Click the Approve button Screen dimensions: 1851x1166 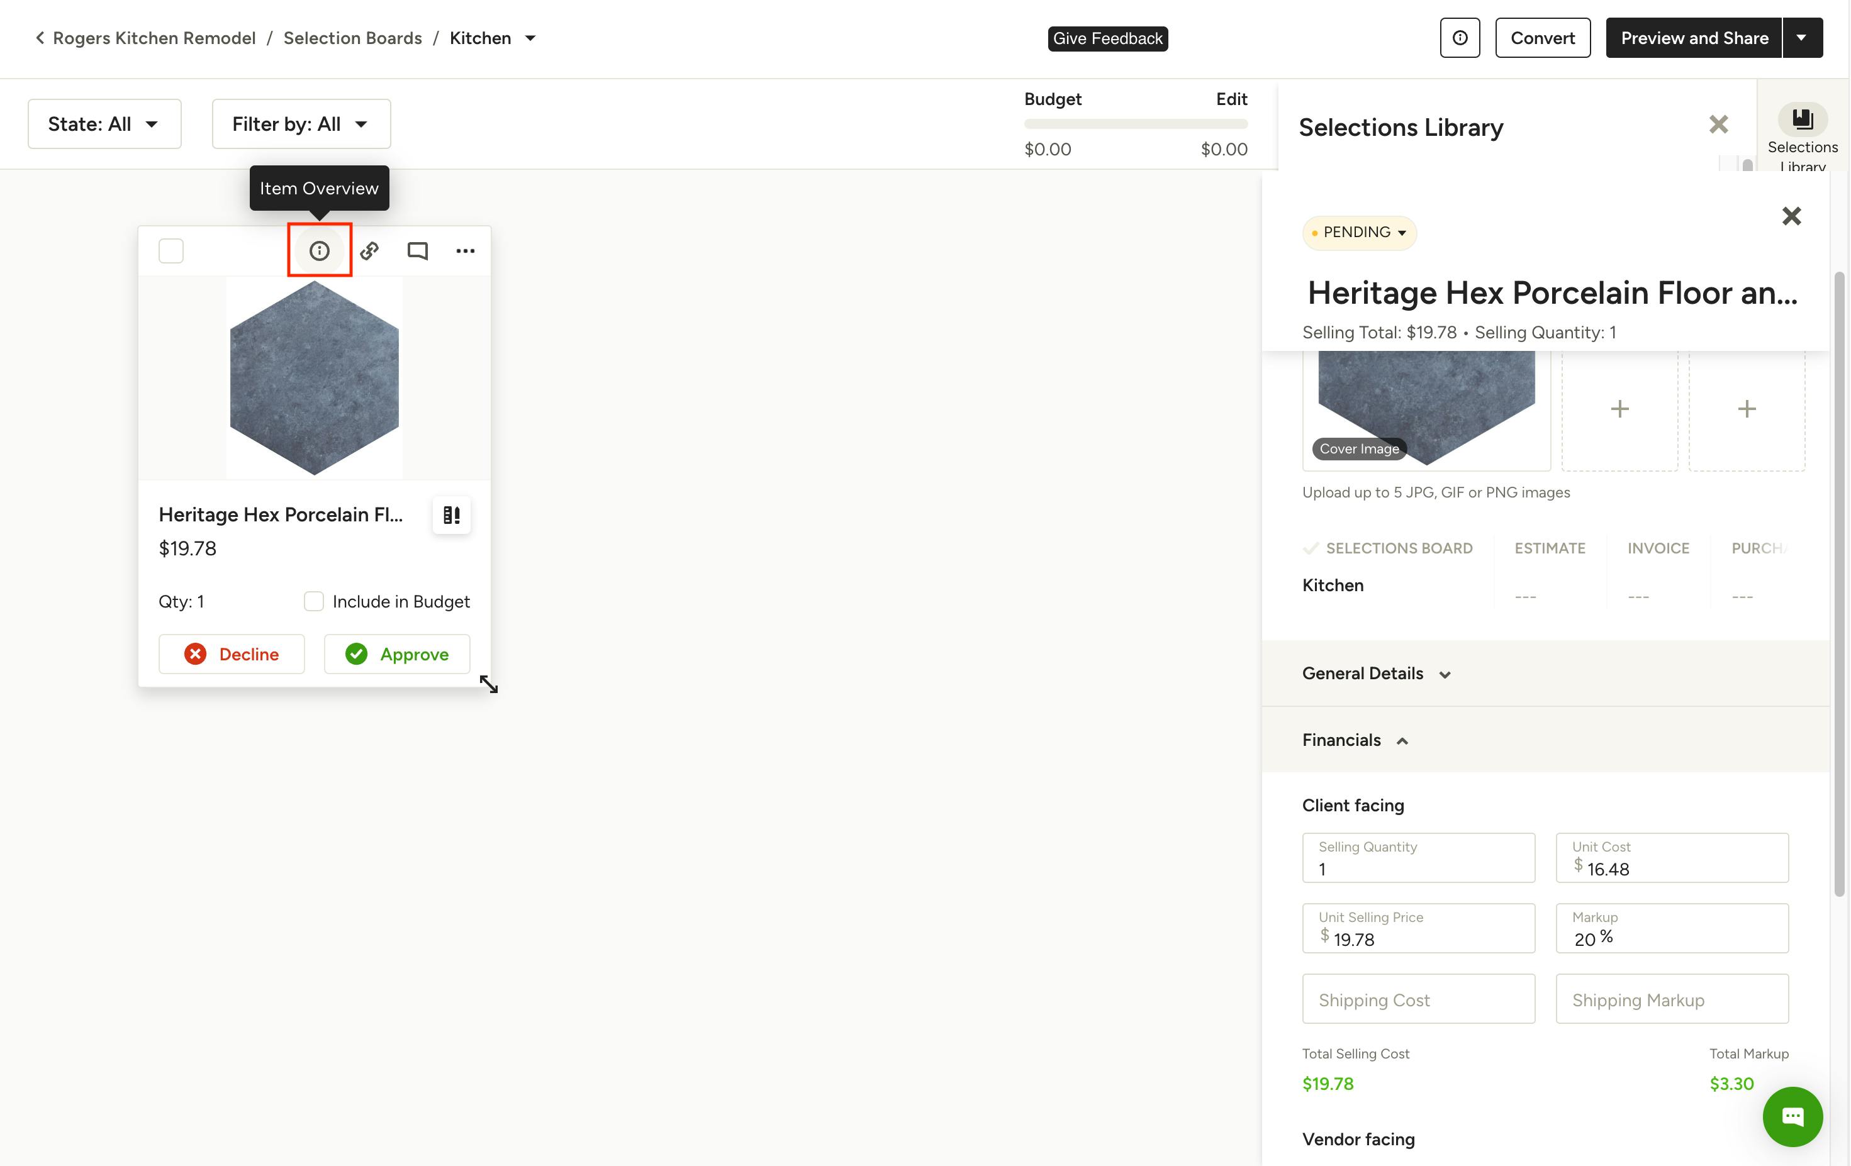396,654
